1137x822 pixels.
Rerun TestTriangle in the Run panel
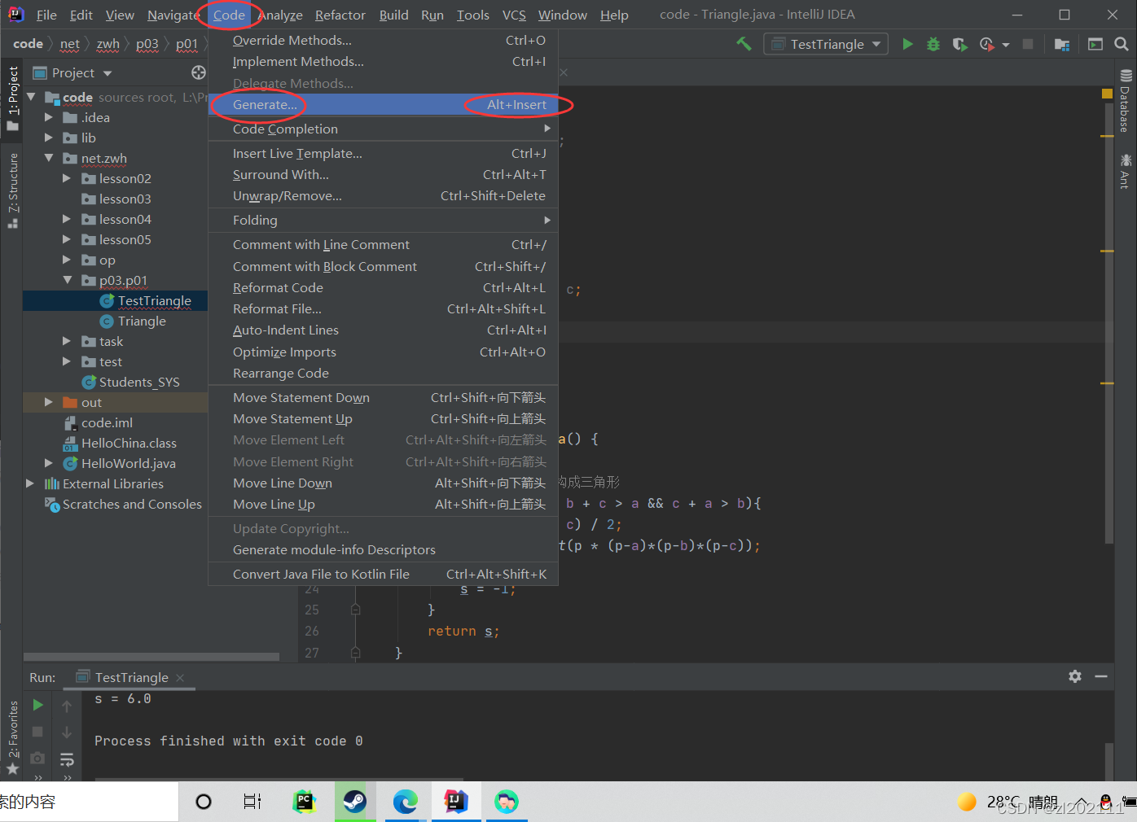pos(37,705)
